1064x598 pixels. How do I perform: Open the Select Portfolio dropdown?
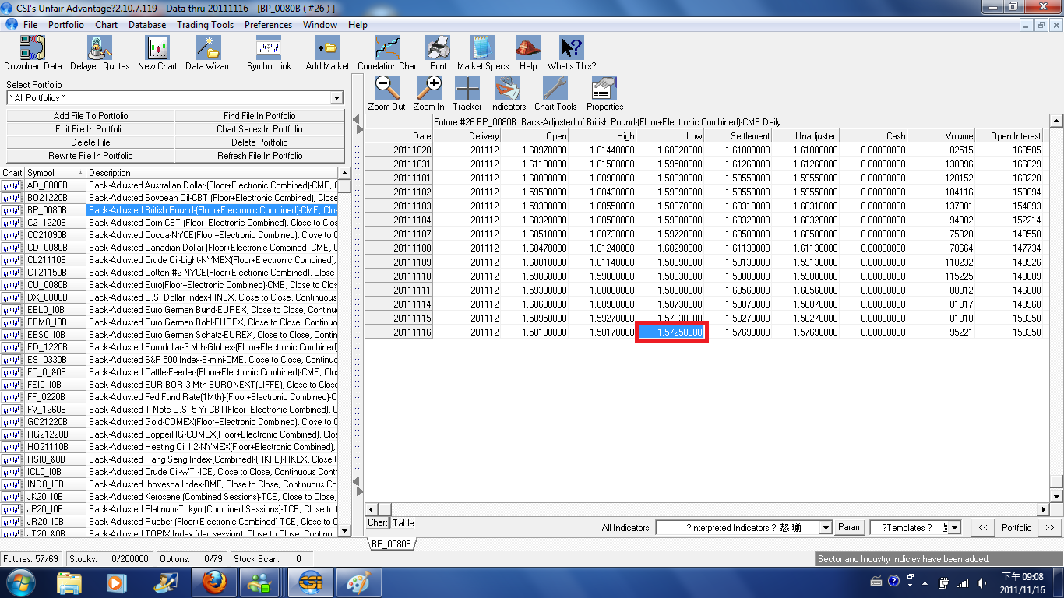(x=336, y=98)
